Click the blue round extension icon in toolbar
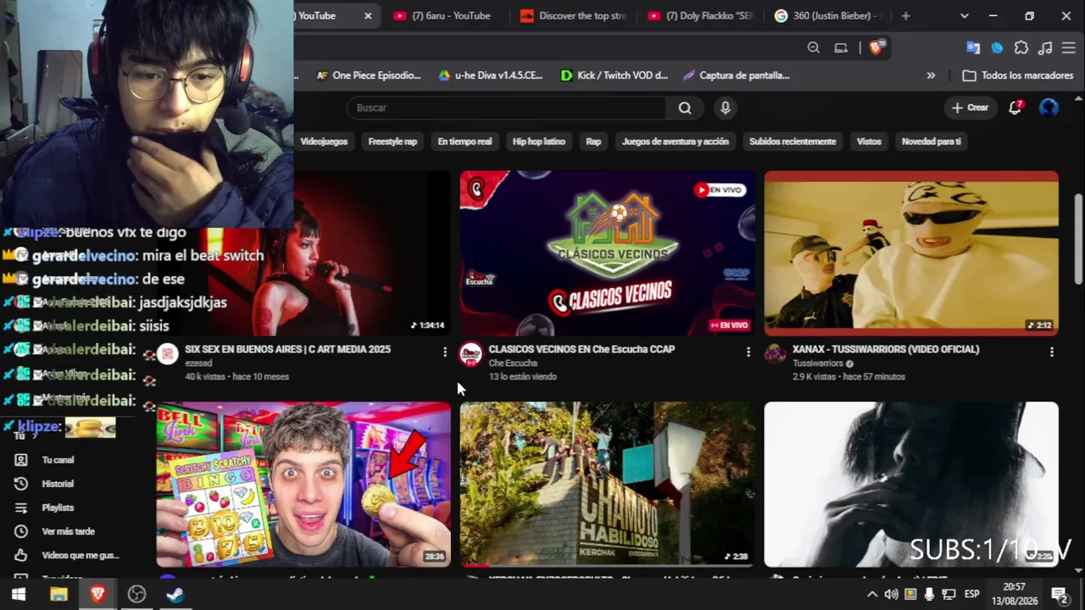 click(997, 47)
